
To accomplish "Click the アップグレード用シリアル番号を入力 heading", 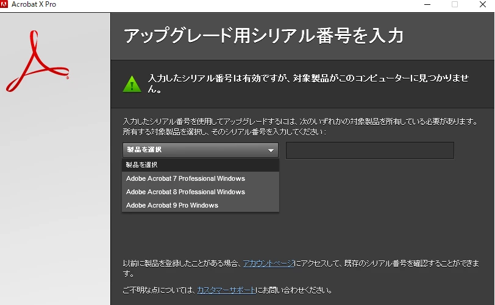I will 263,35.
